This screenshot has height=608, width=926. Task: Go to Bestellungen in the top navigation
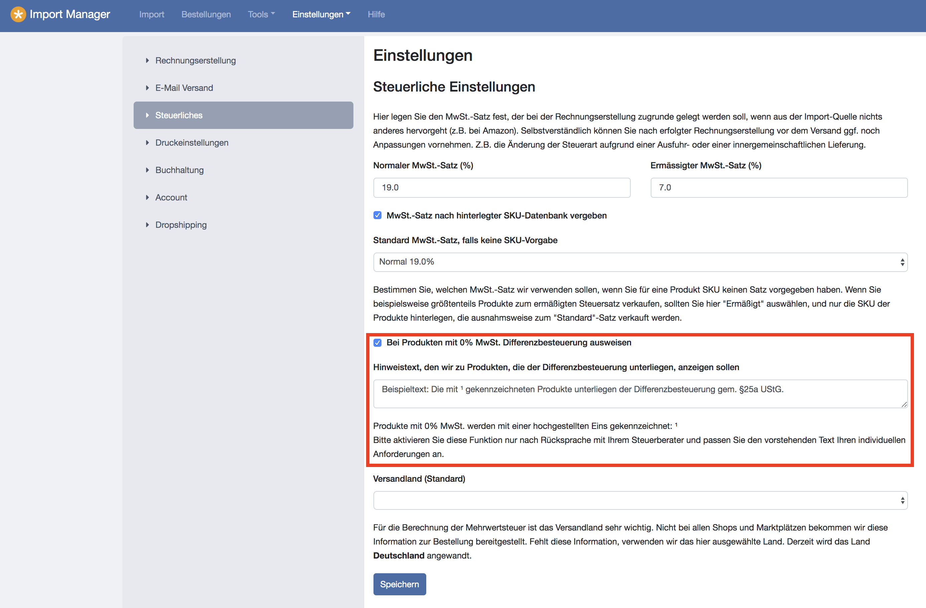pos(206,14)
